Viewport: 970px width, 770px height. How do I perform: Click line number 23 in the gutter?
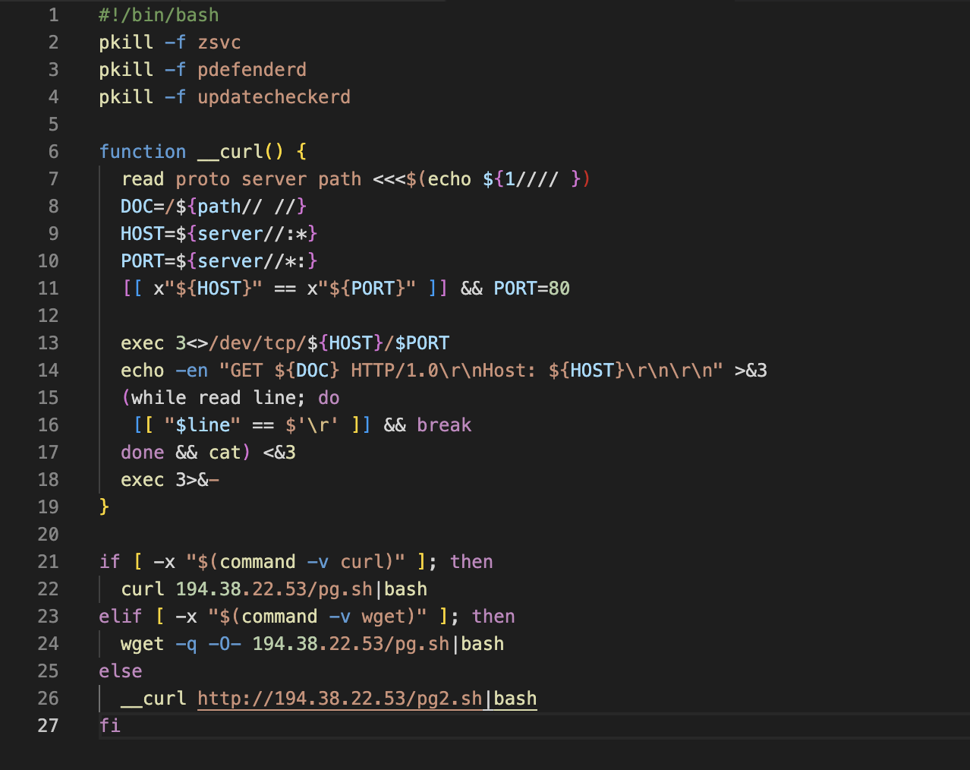tap(48, 617)
